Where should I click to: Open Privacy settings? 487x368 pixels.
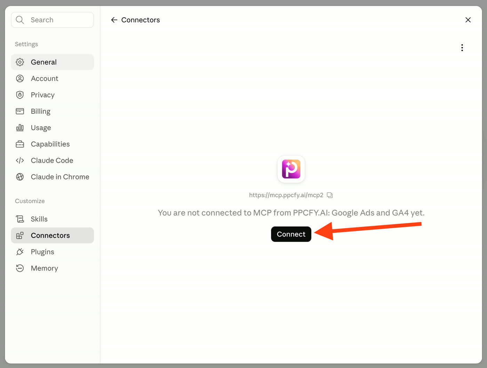[42, 95]
